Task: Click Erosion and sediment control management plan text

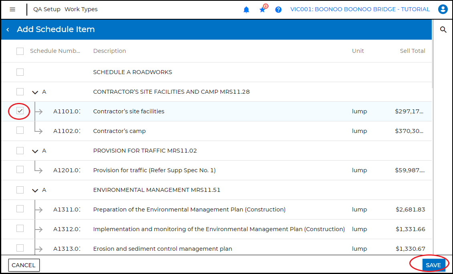Action: (163, 249)
